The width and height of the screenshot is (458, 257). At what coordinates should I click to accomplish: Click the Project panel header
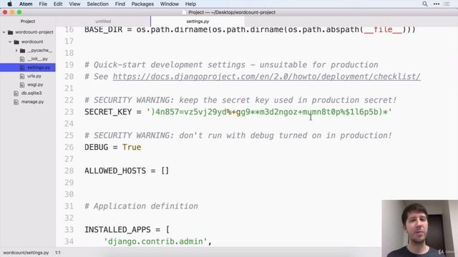[28, 21]
